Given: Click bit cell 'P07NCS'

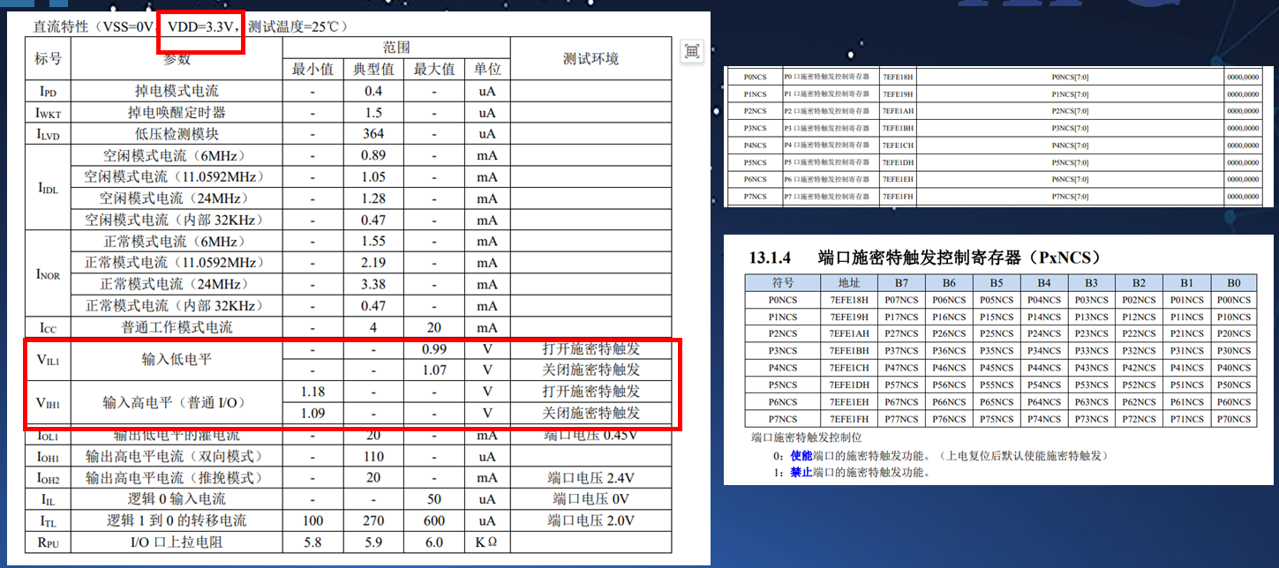Looking at the screenshot, I should (x=901, y=300).
